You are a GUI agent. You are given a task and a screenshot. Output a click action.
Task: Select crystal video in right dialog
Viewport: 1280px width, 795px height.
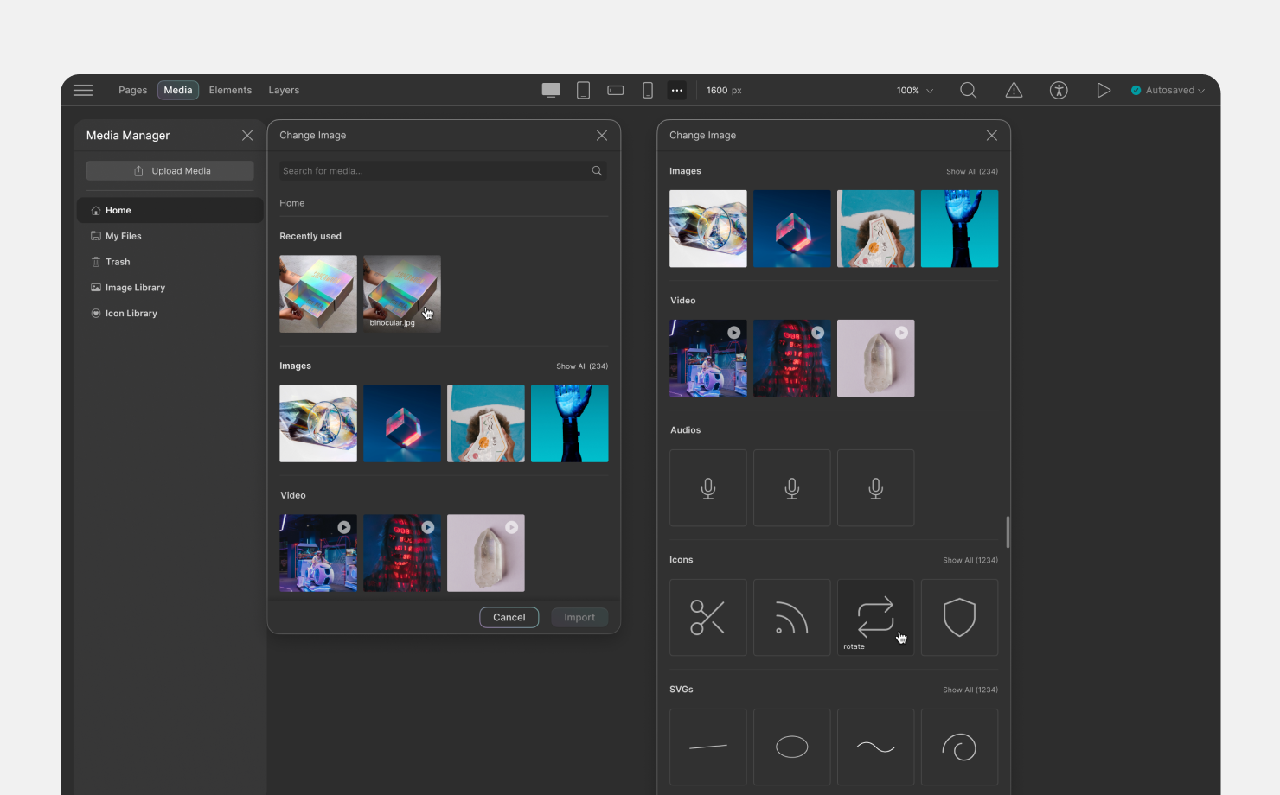(x=875, y=359)
